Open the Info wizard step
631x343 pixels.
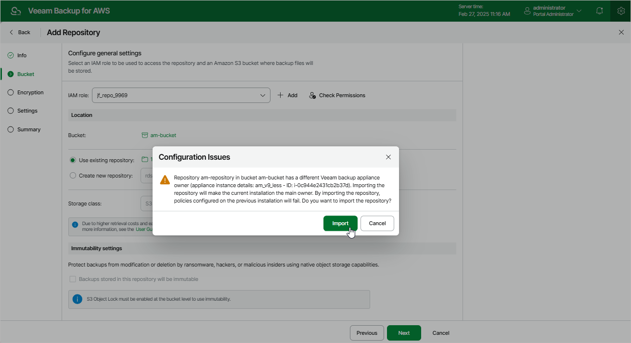pyautogui.click(x=22, y=55)
